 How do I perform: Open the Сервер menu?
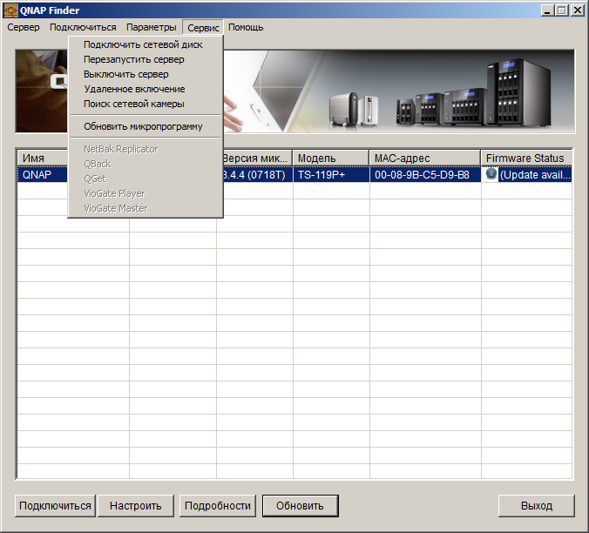24,27
